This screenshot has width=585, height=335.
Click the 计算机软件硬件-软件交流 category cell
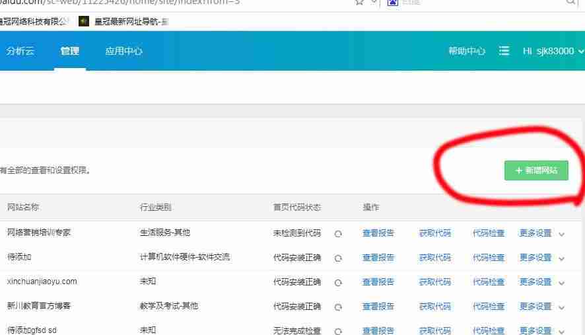(185, 257)
